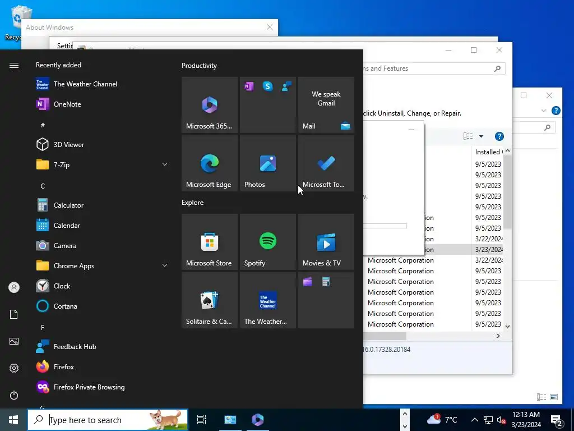Jump to letter C in app list

pyautogui.click(x=43, y=186)
